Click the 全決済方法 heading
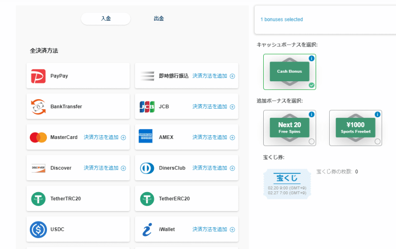The height and width of the screenshot is (249, 396). tap(44, 51)
